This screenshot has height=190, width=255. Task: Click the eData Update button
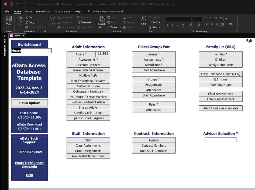pos(29,103)
